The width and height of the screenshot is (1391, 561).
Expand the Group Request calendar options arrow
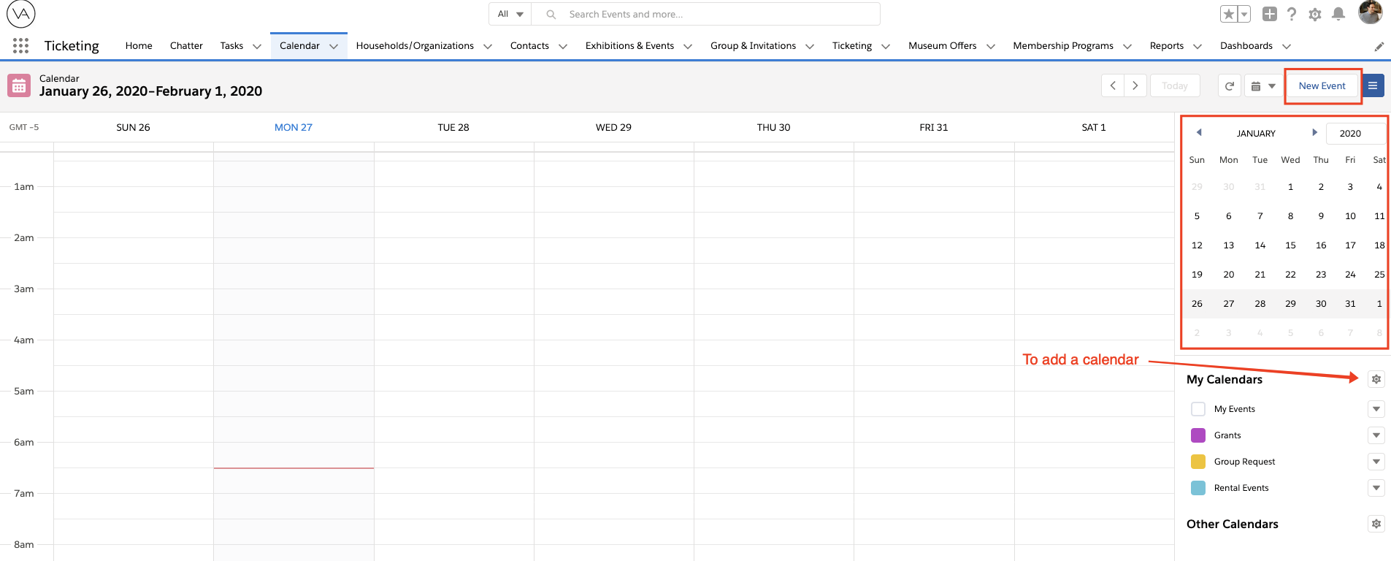pyautogui.click(x=1376, y=462)
